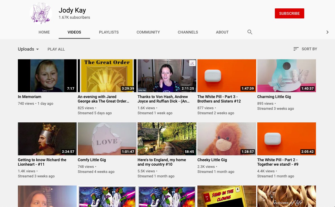Open the Sort By menu
335x207 pixels.
305,49
